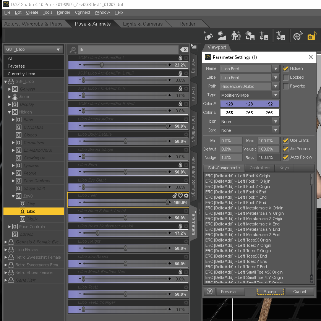The image size is (321, 321).
Task: Open the Window menu
Action: click(102, 13)
